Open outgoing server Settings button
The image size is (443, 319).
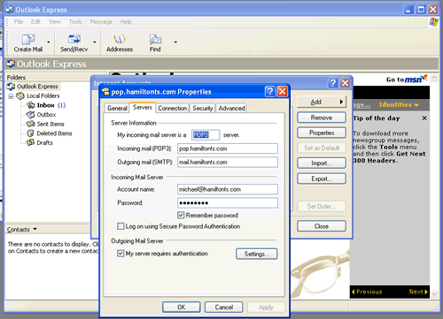pos(256,254)
